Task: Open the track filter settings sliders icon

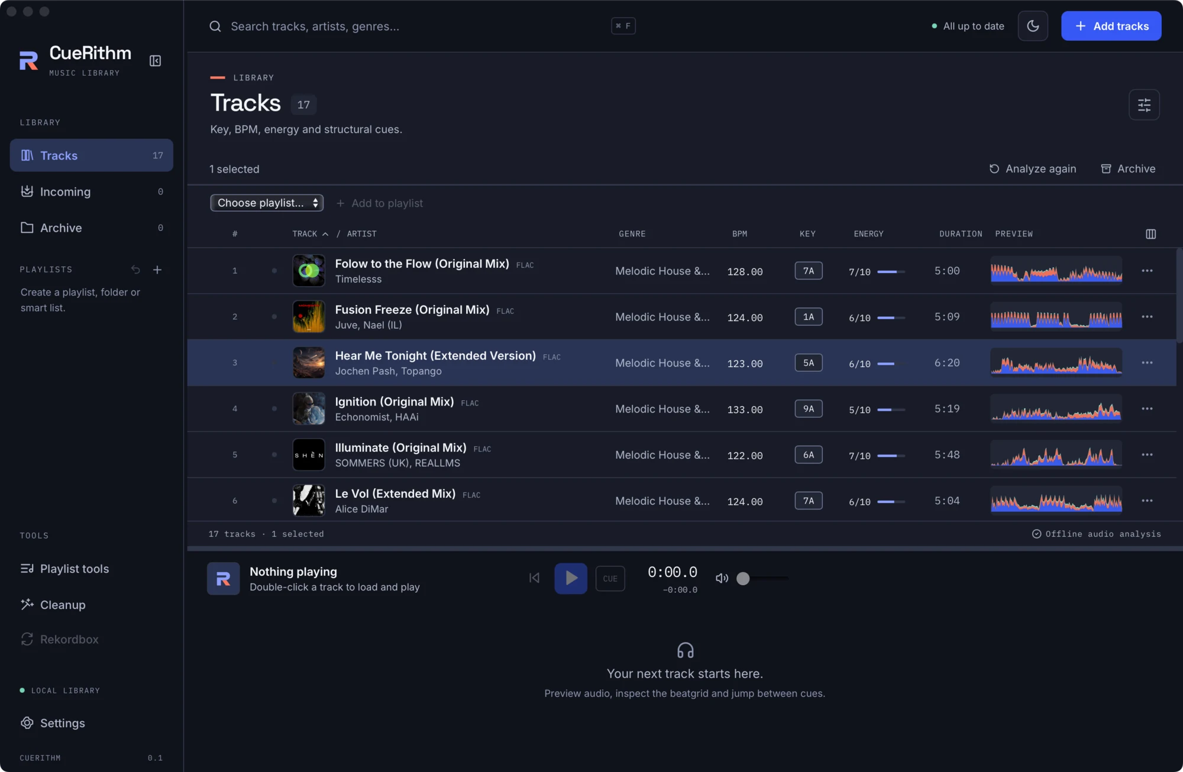Action: point(1144,105)
